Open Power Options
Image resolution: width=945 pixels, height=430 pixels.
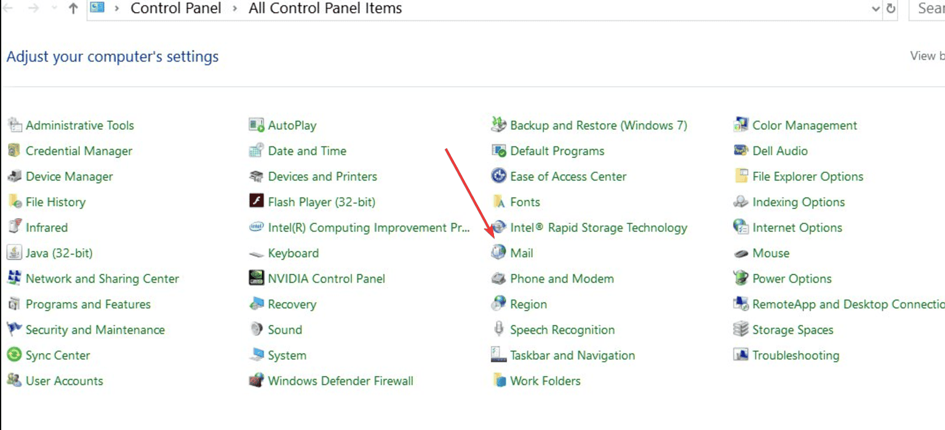click(x=792, y=279)
